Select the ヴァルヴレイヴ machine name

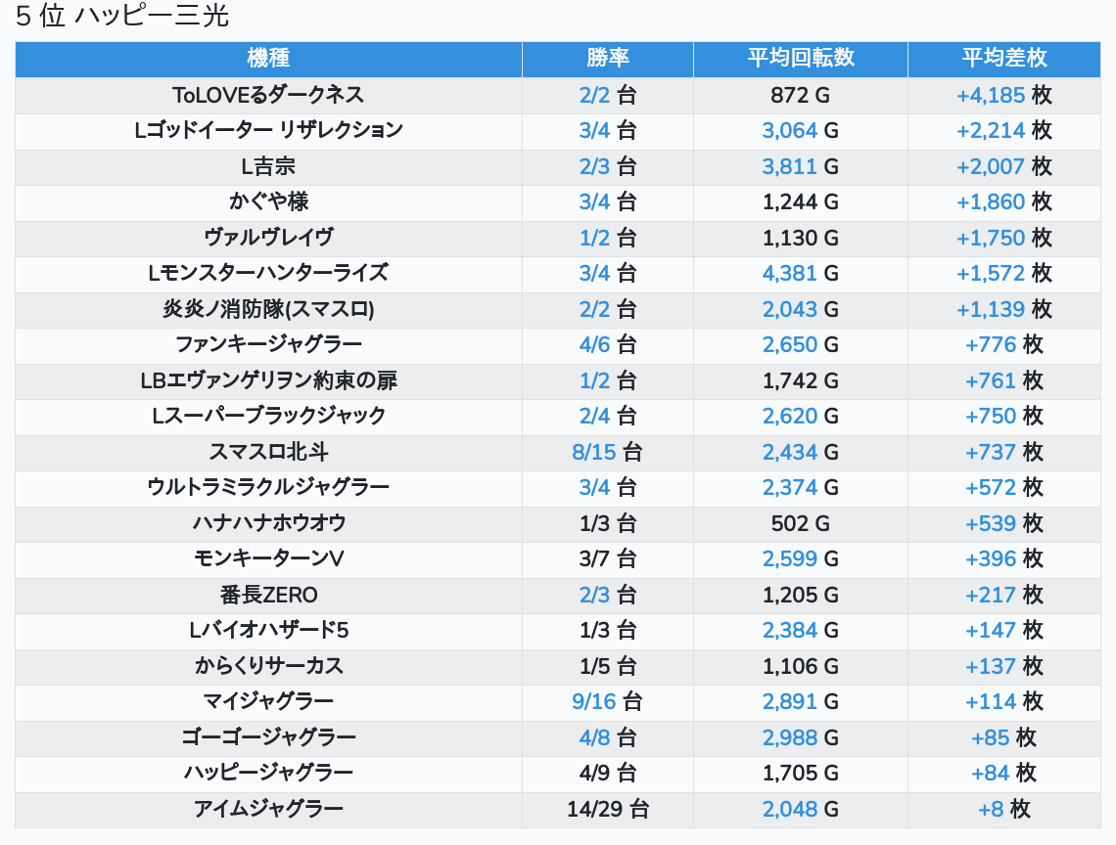point(268,238)
